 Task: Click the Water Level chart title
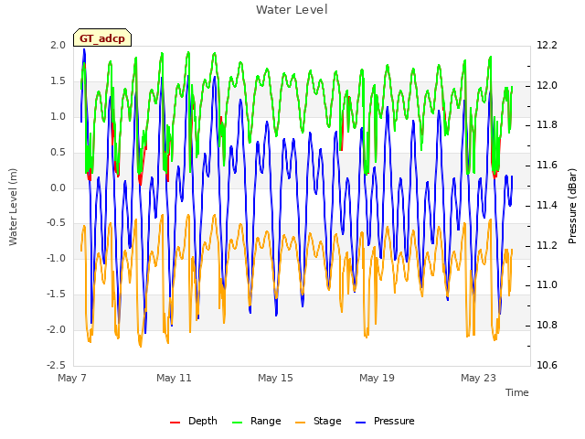292,10
